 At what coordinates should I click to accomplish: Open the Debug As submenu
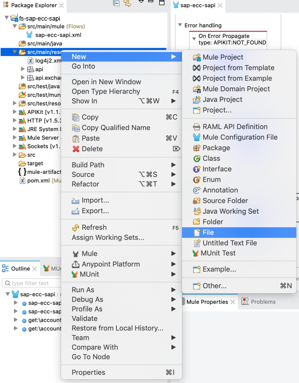click(x=121, y=299)
